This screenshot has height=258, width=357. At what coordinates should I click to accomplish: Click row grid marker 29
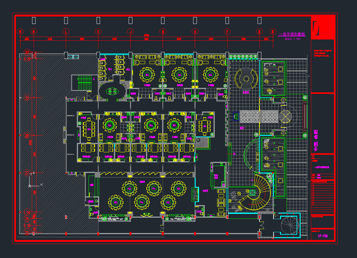pyautogui.click(x=27, y=98)
